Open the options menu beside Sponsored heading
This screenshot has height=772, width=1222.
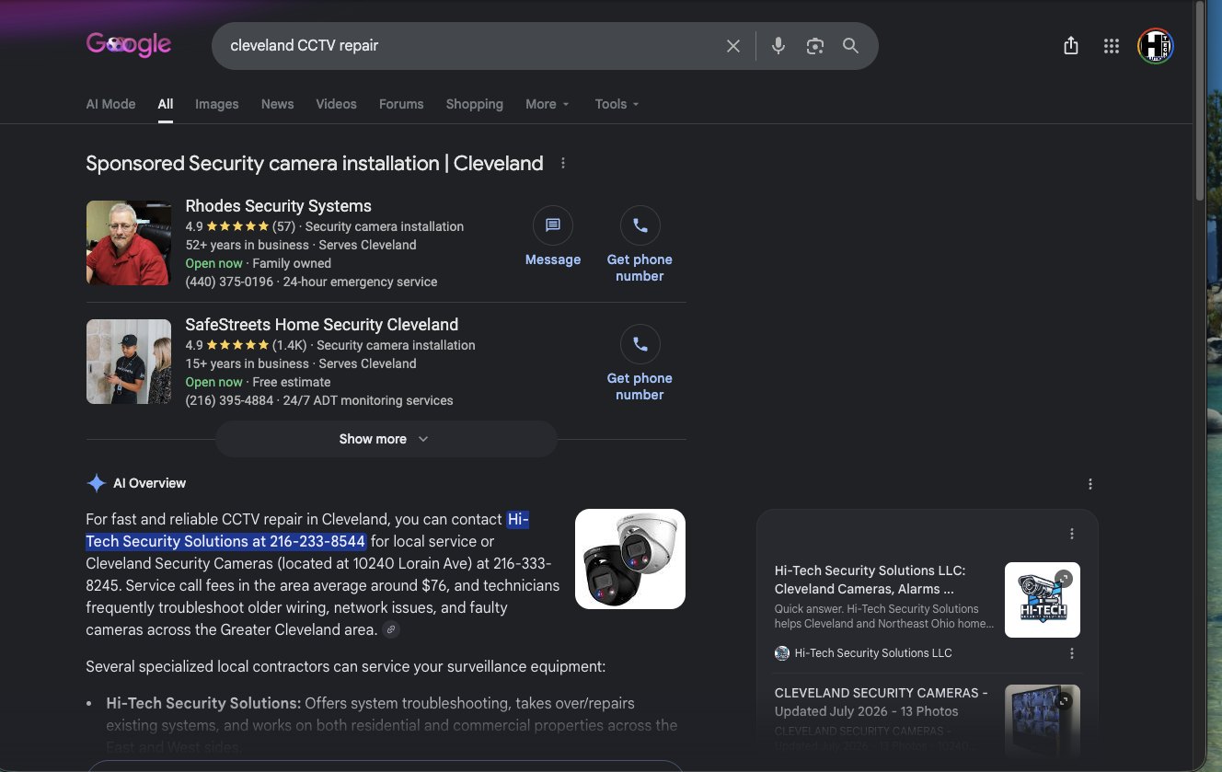tap(563, 164)
